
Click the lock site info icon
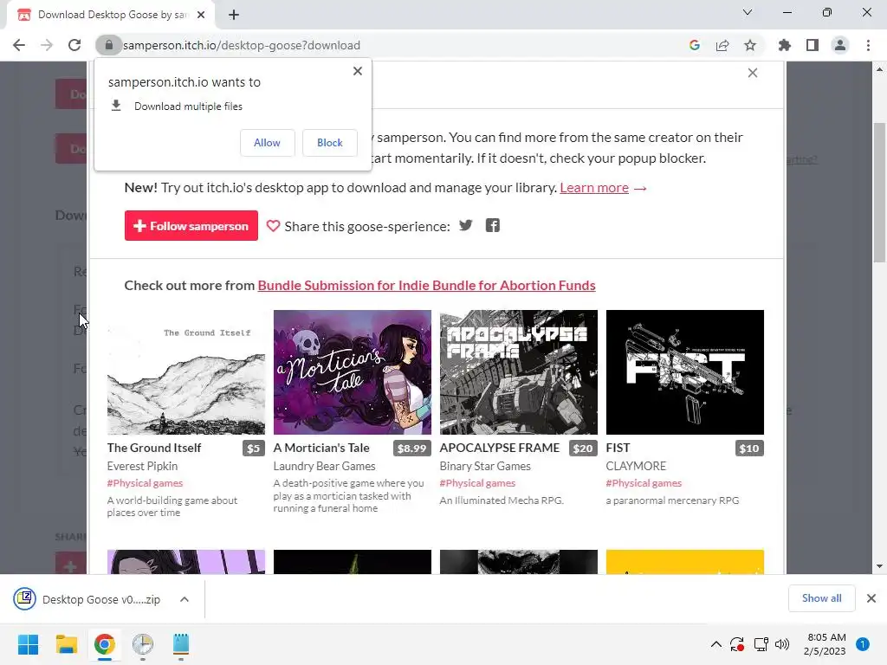(x=108, y=45)
